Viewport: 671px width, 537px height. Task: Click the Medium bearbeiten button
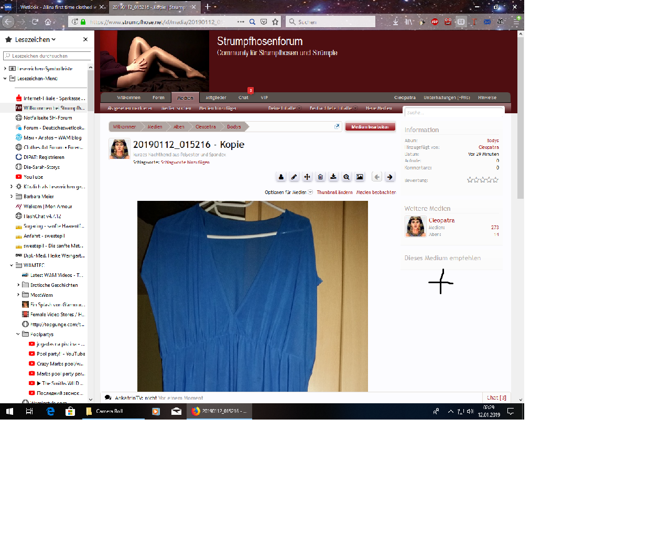coord(370,127)
